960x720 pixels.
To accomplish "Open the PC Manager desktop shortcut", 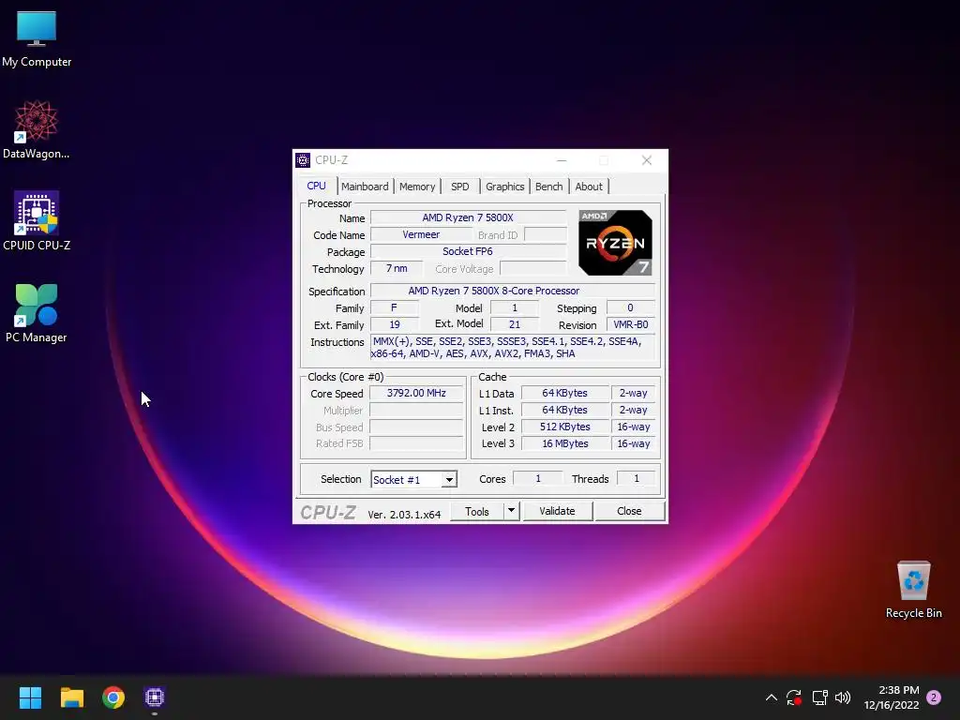I will pos(37,313).
